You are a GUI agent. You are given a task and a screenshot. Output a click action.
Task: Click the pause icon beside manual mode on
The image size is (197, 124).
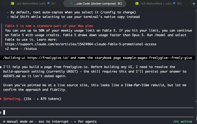tap(4, 122)
